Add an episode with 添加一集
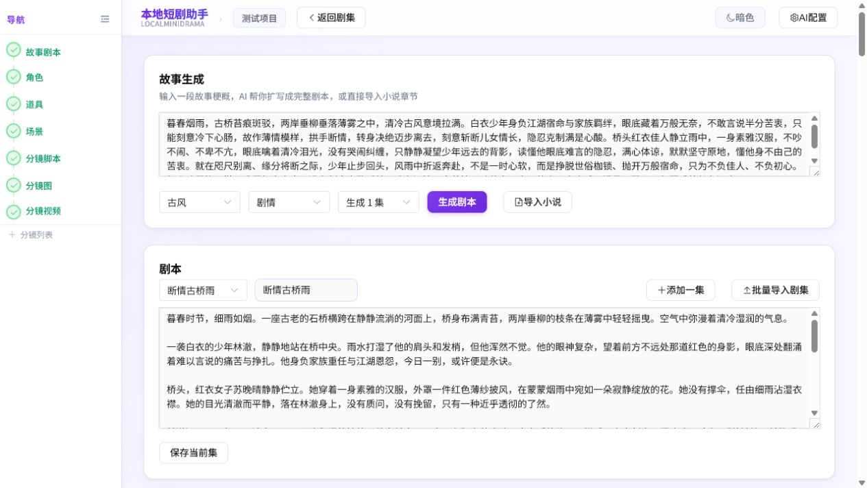The width and height of the screenshot is (867, 488). pyautogui.click(x=681, y=290)
